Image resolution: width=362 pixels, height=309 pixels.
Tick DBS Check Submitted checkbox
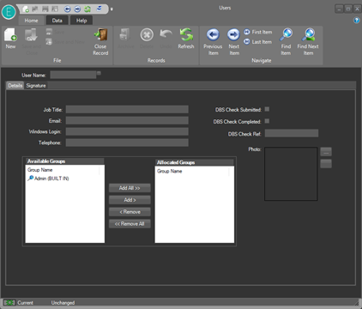(x=267, y=109)
